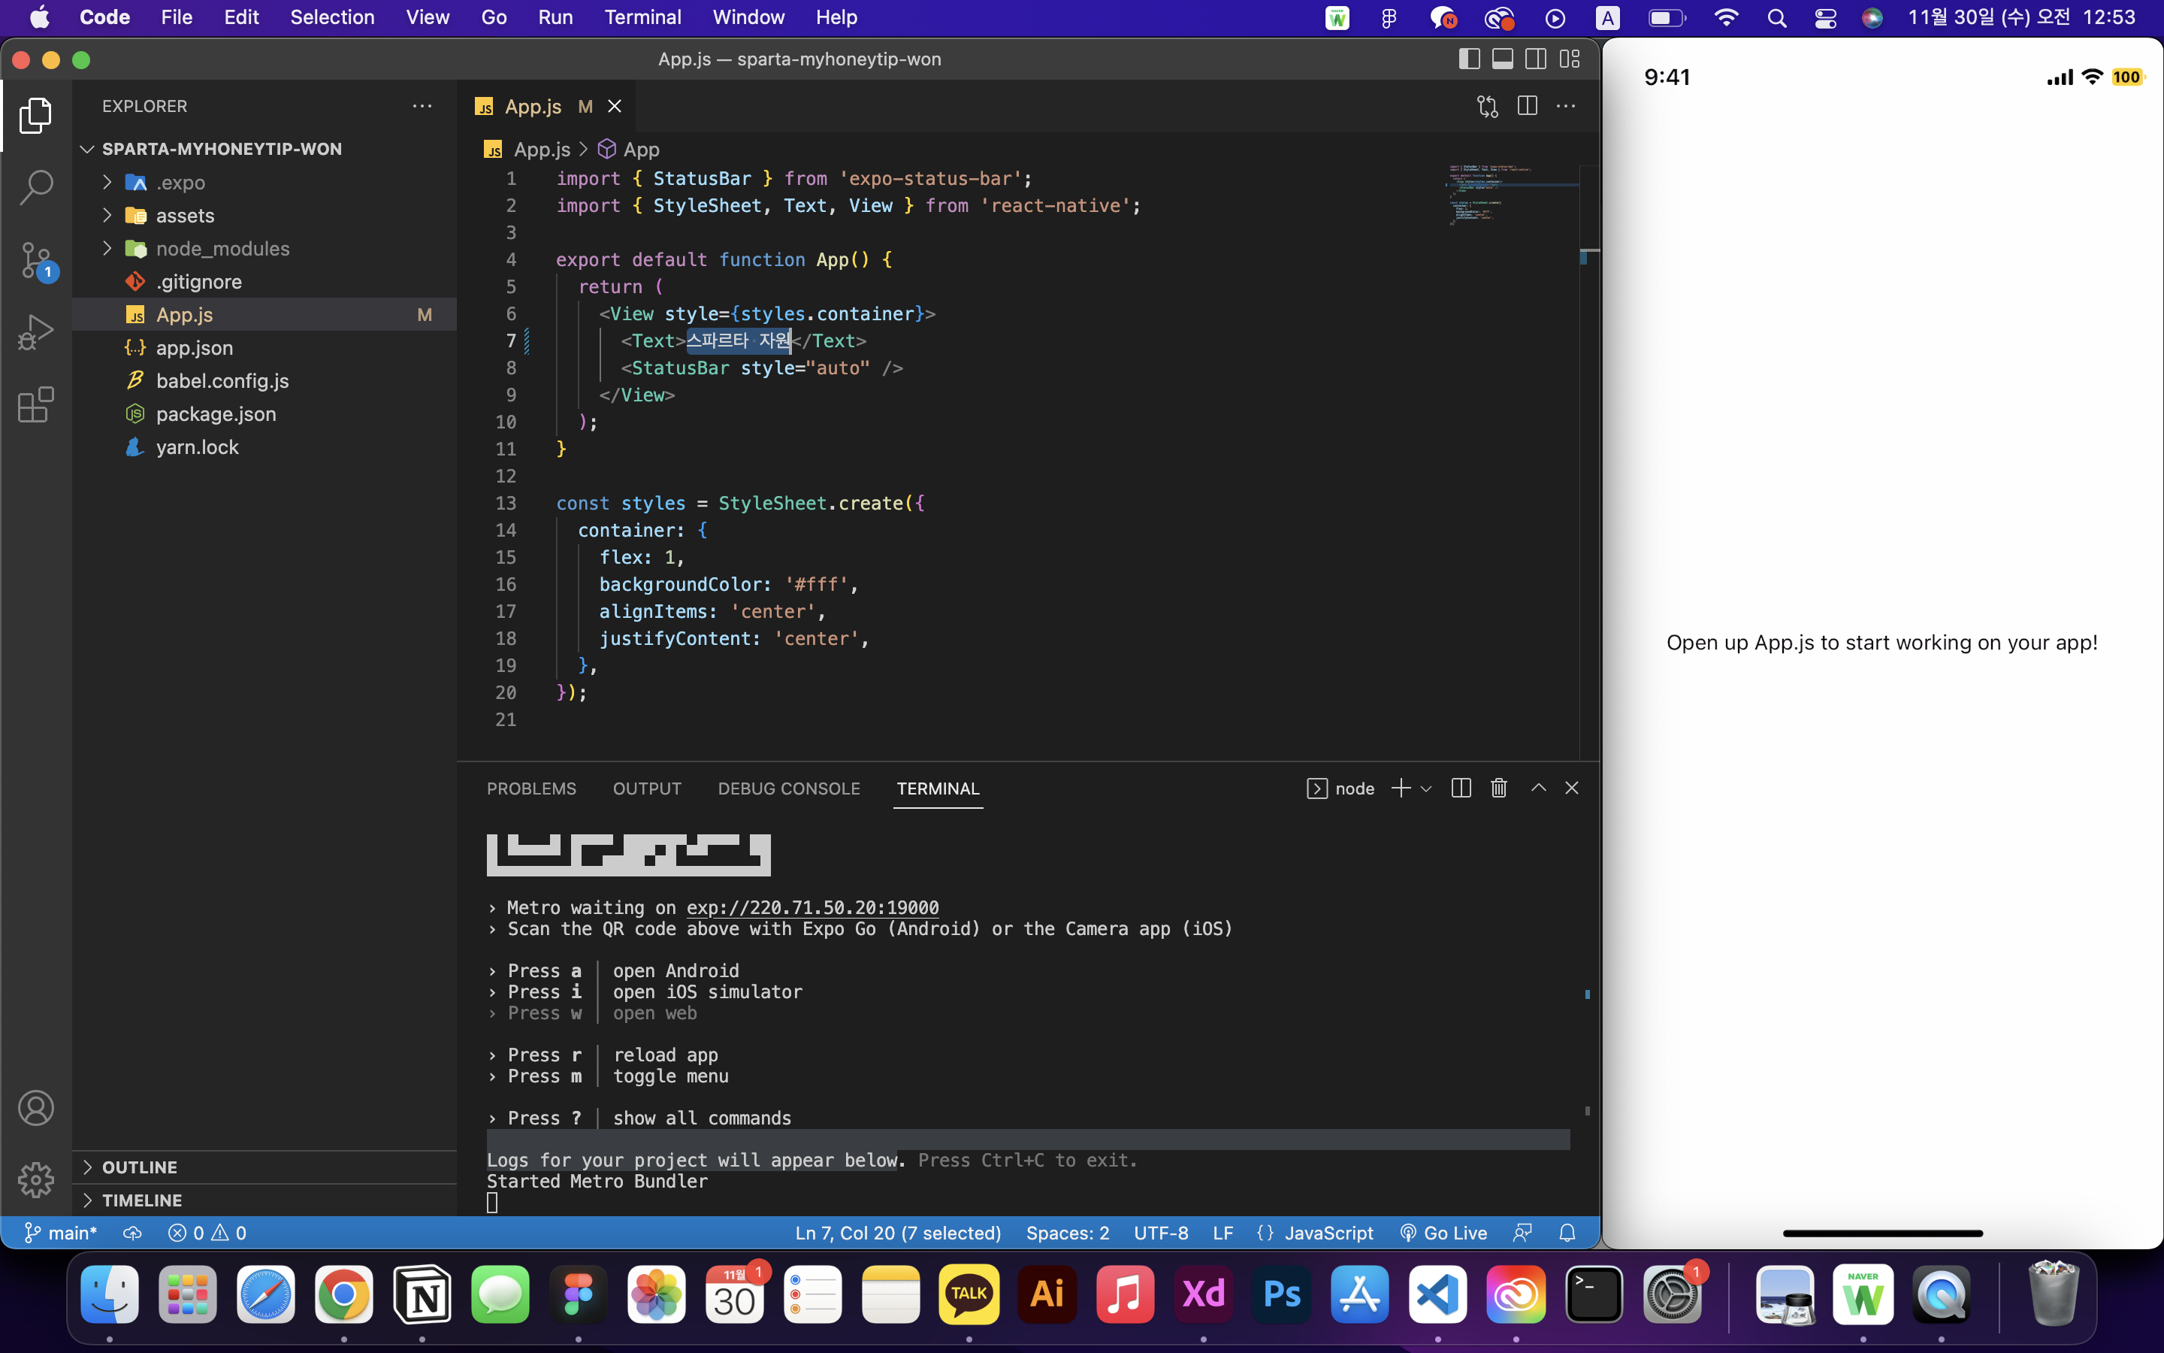The image size is (2164, 1353).
Task: Kill terminal with trash icon
Action: 1499,788
